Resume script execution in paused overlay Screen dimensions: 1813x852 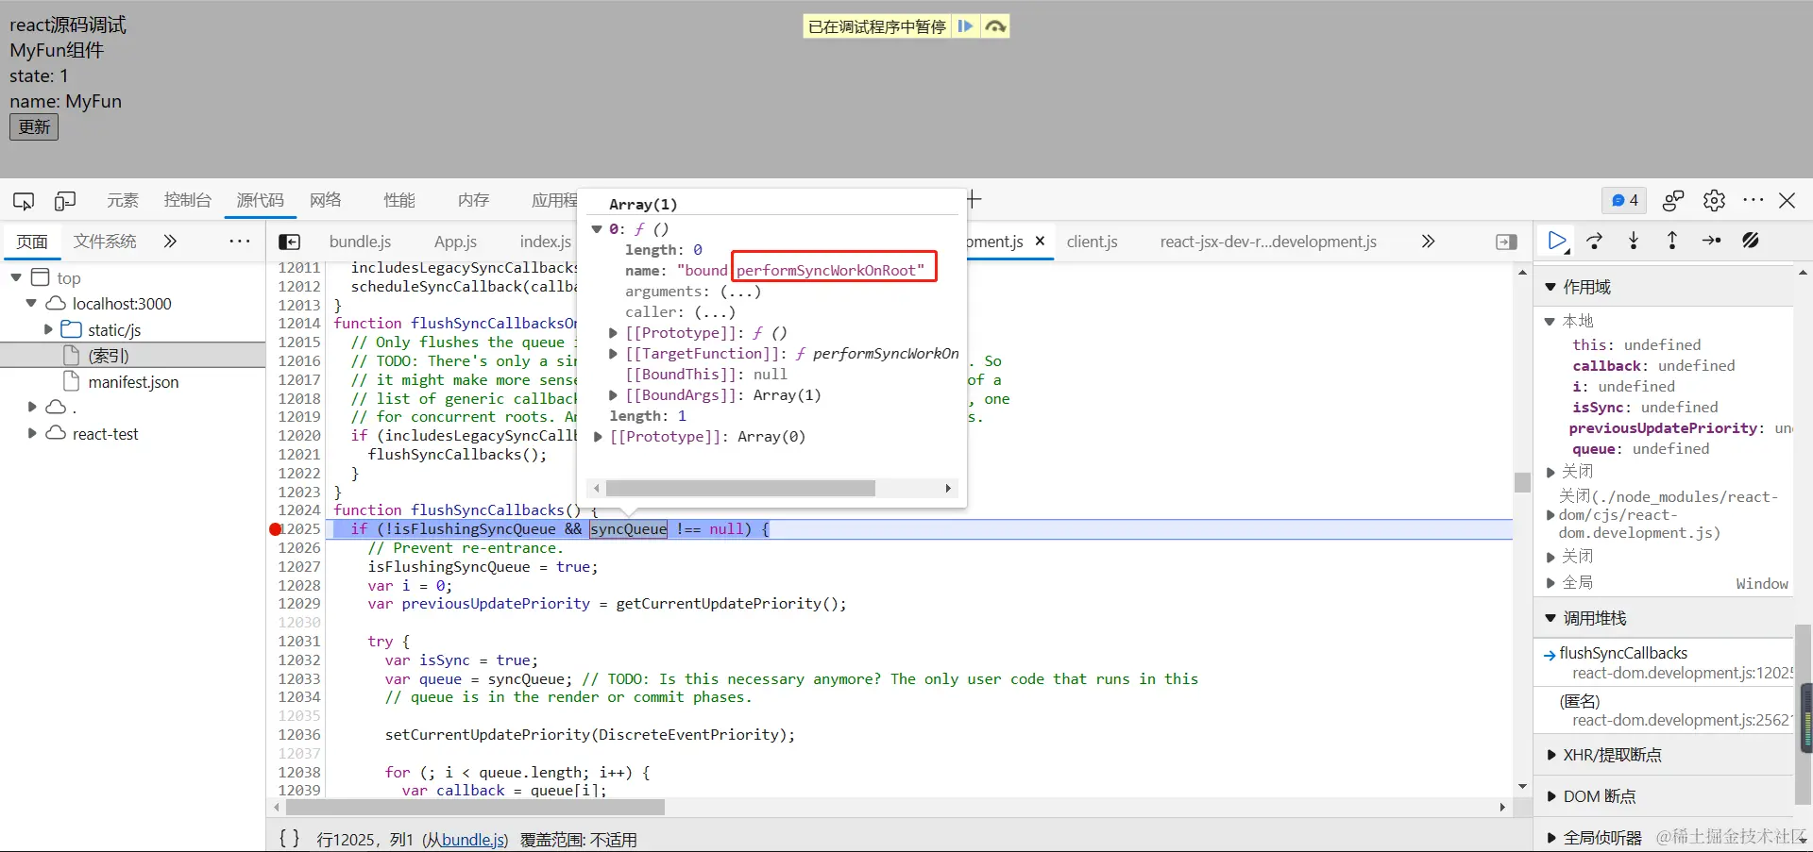(965, 26)
